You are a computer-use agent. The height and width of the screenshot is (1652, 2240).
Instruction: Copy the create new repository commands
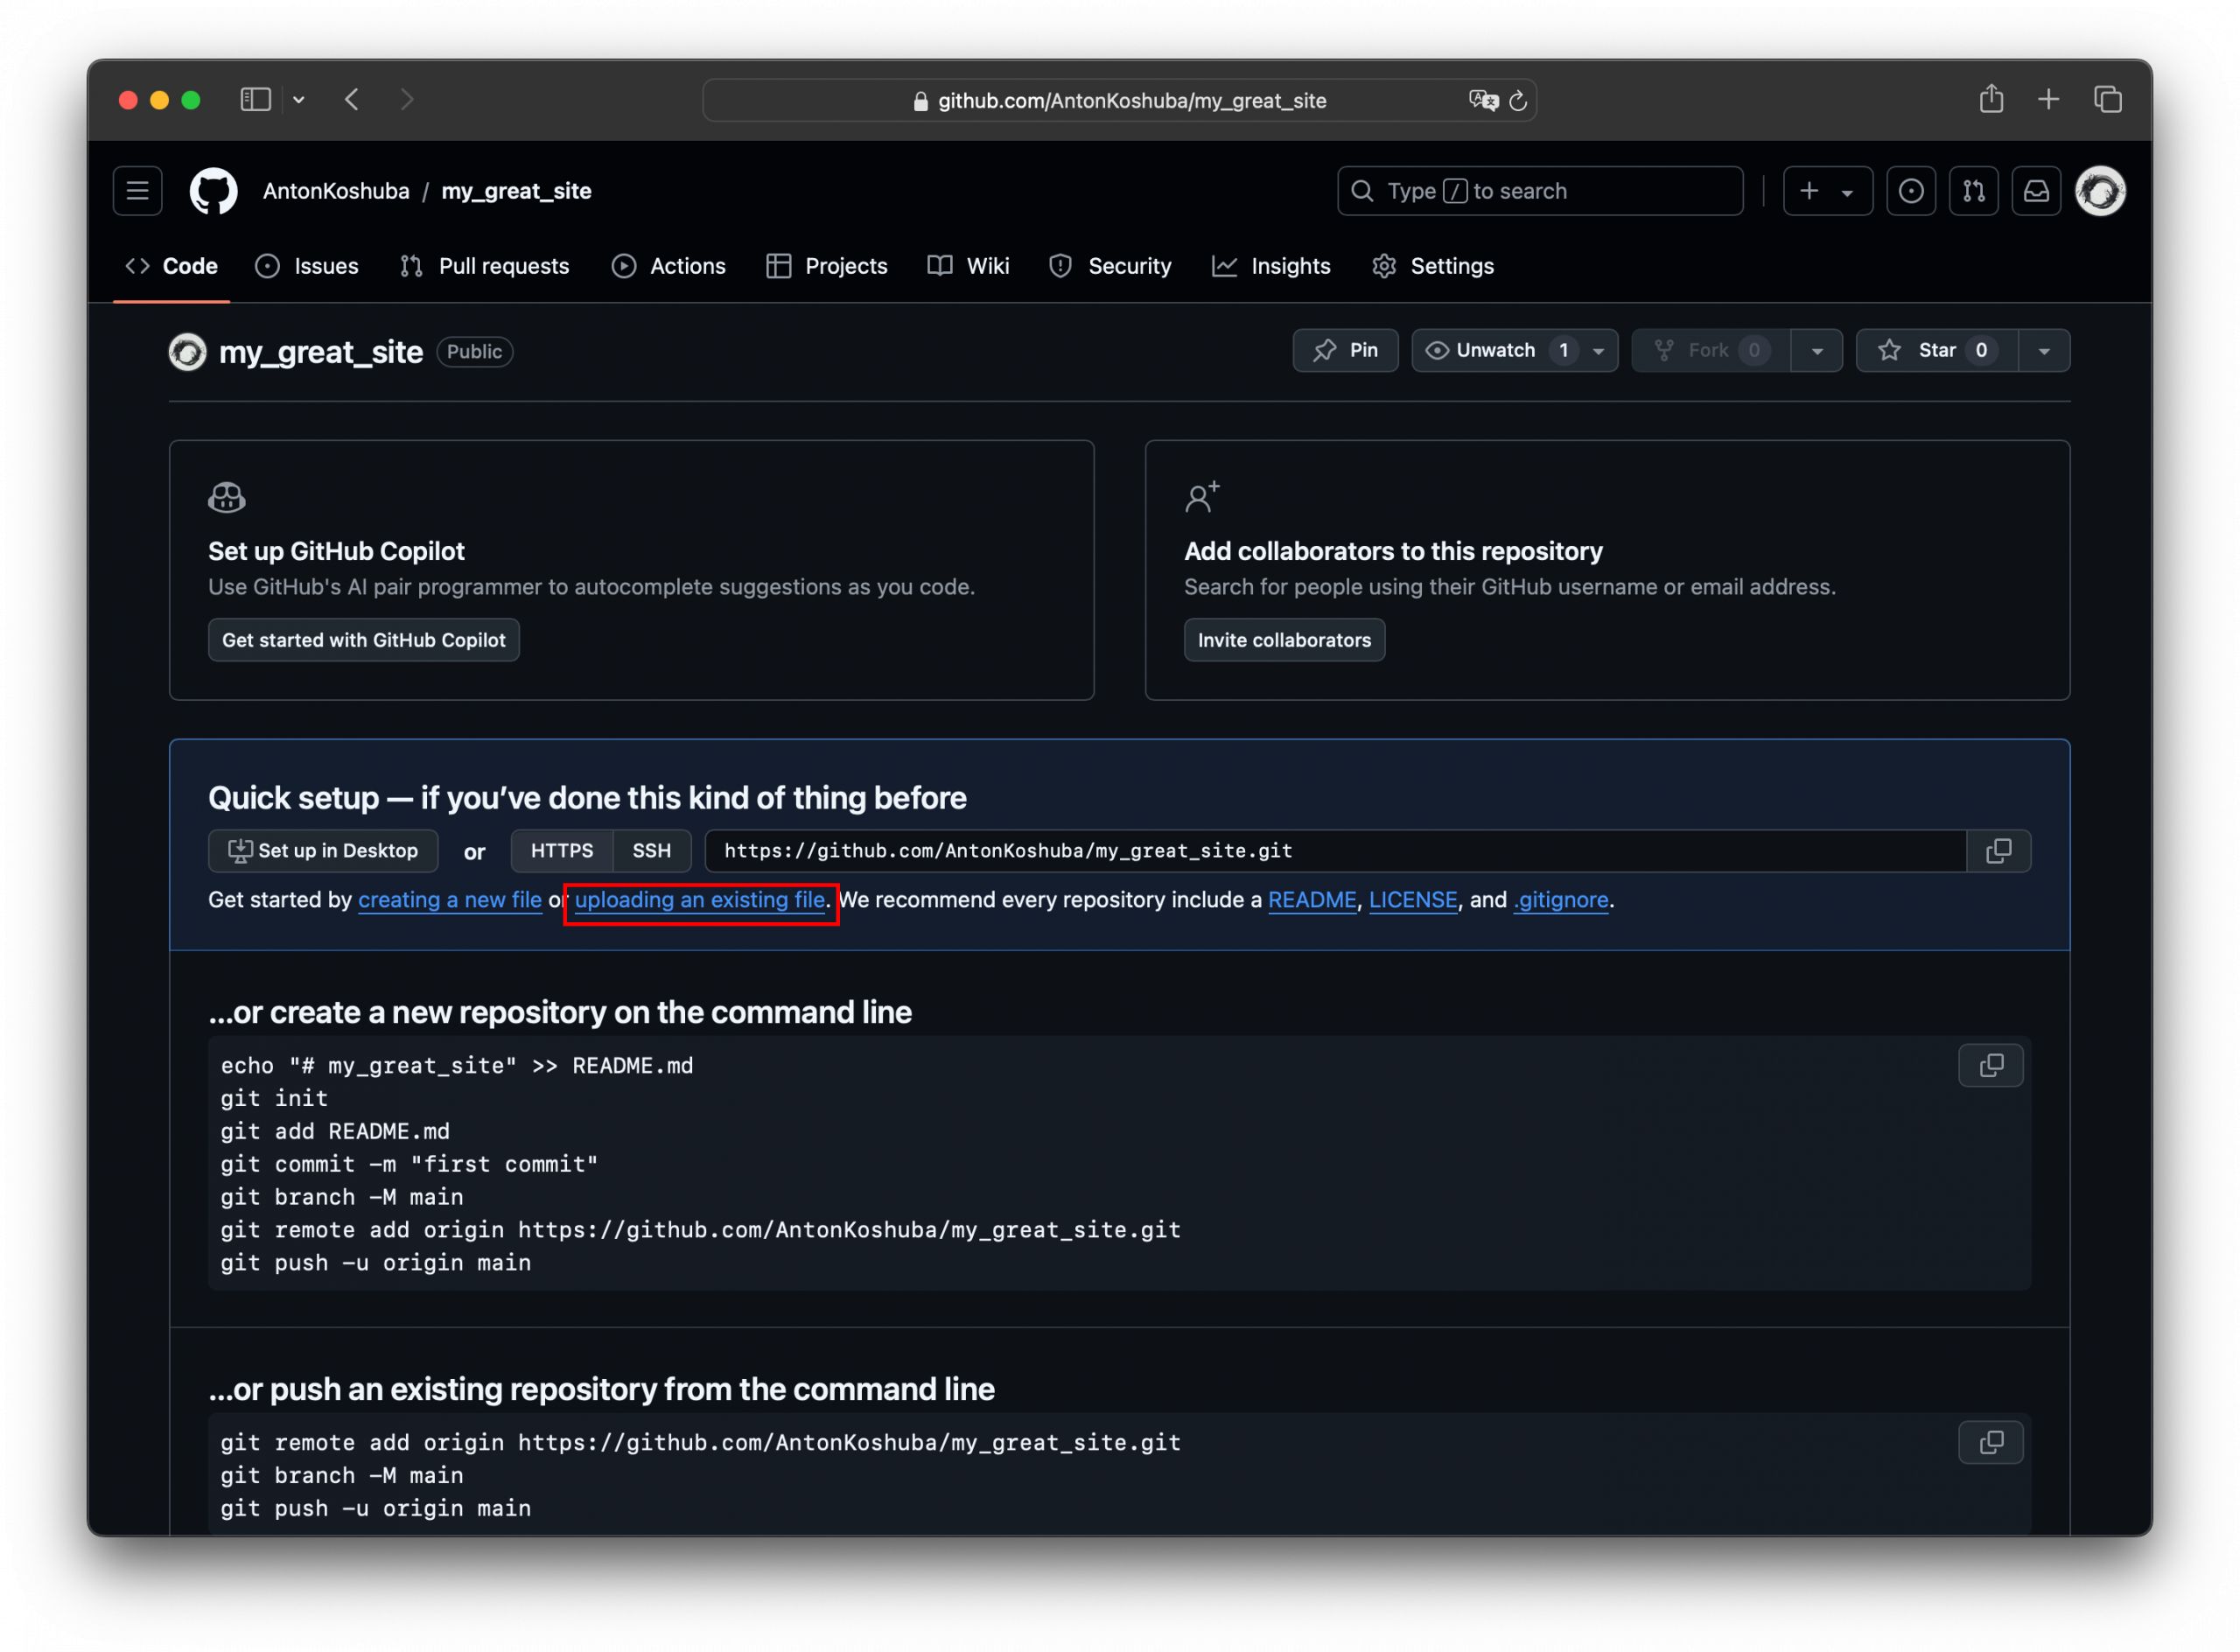point(1990,1065)
